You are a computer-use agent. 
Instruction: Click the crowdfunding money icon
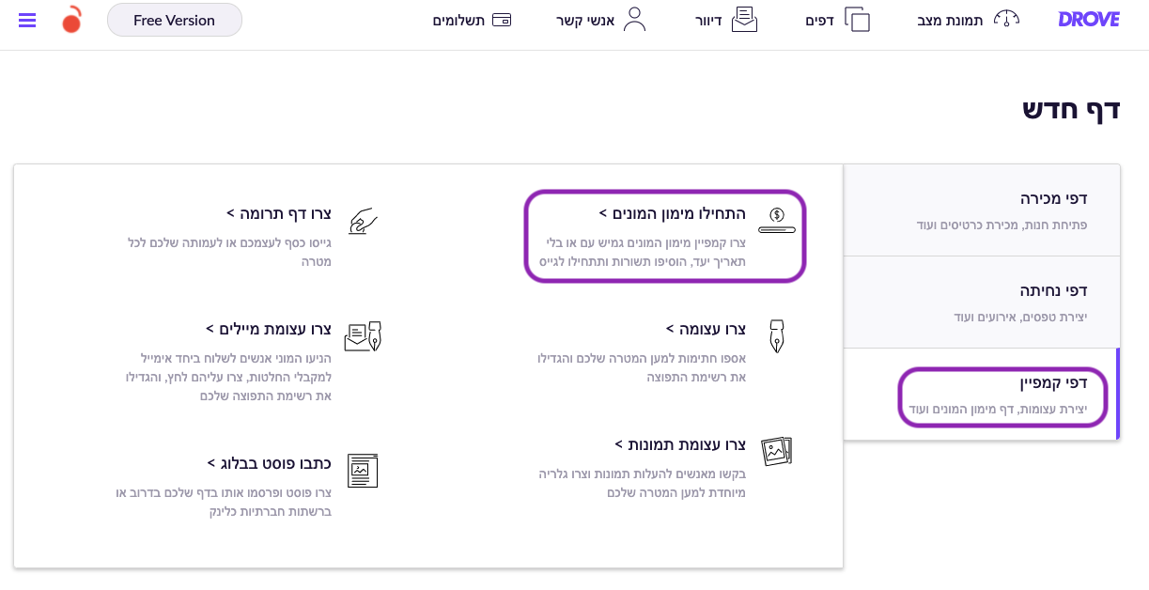(x=777, y=220)
